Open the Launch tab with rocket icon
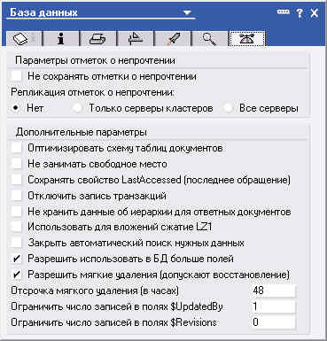Screen dimensions: 327x341 (173, 38)
